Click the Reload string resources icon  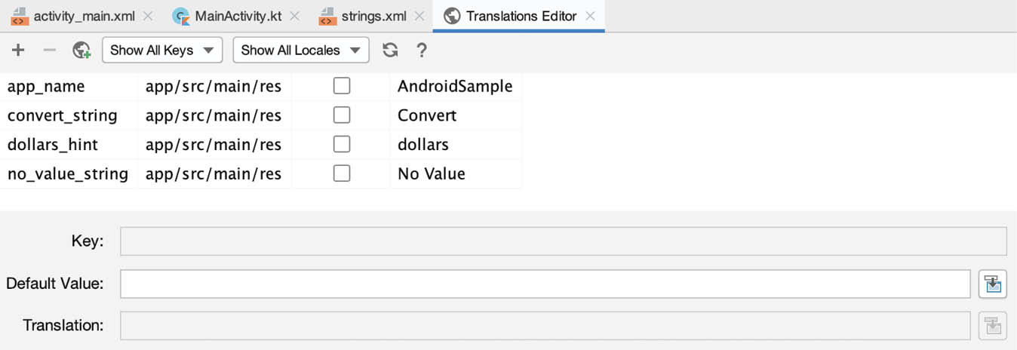point(390,51)
